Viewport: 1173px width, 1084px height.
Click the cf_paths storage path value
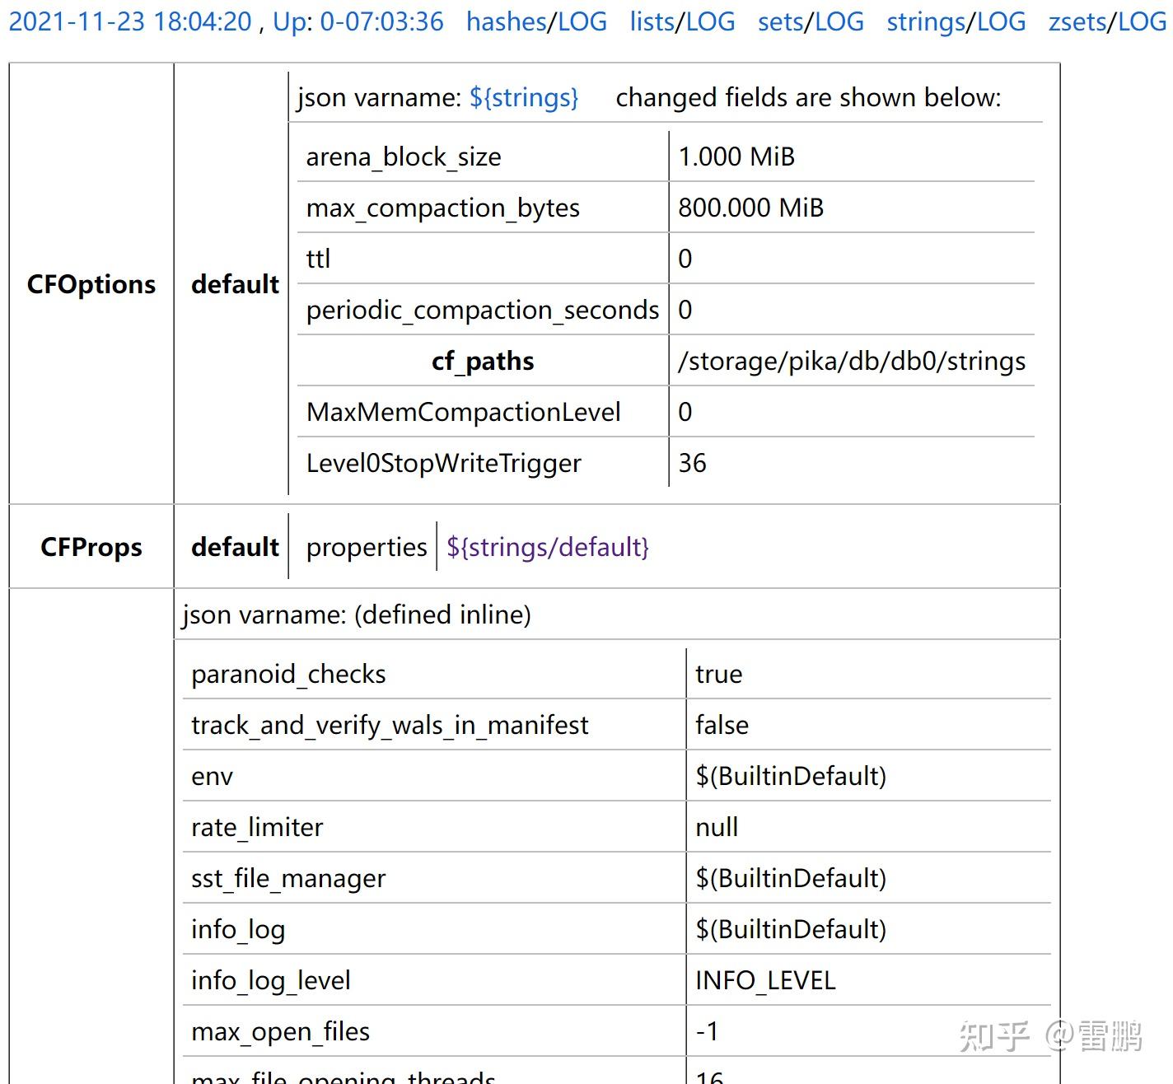pos(851,361)
